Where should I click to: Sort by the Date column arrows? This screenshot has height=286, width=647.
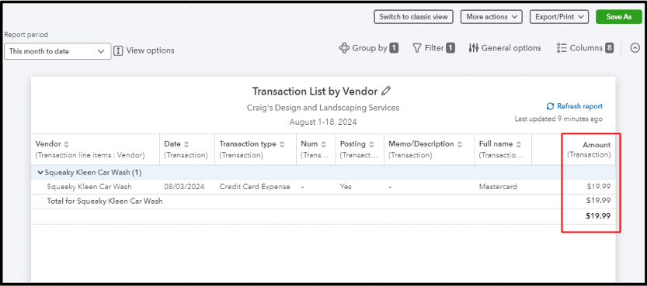pos(186,144)
